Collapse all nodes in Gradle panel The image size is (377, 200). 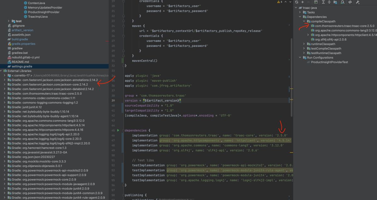pyautogui.click(x=329, y=2)
